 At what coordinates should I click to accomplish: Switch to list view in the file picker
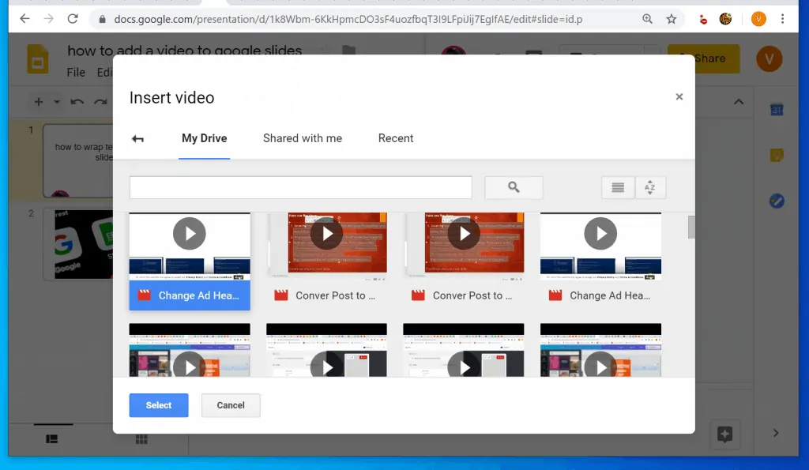point(618,187)
